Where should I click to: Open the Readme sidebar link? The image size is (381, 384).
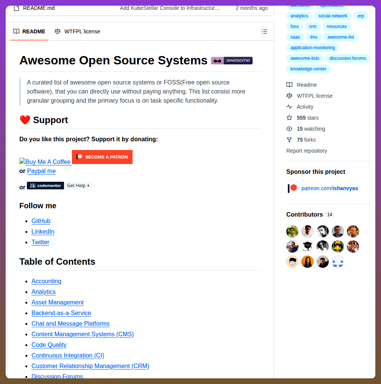coord(302,85)
